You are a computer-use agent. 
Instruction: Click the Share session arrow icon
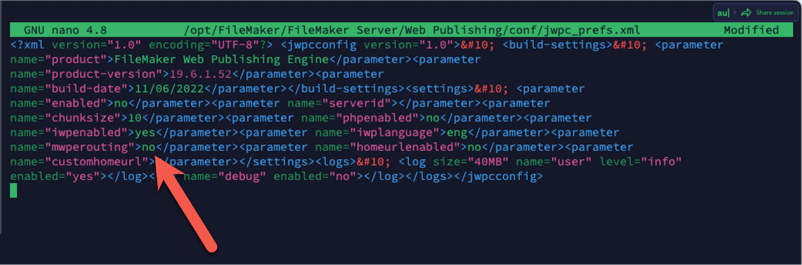(747, 12)
